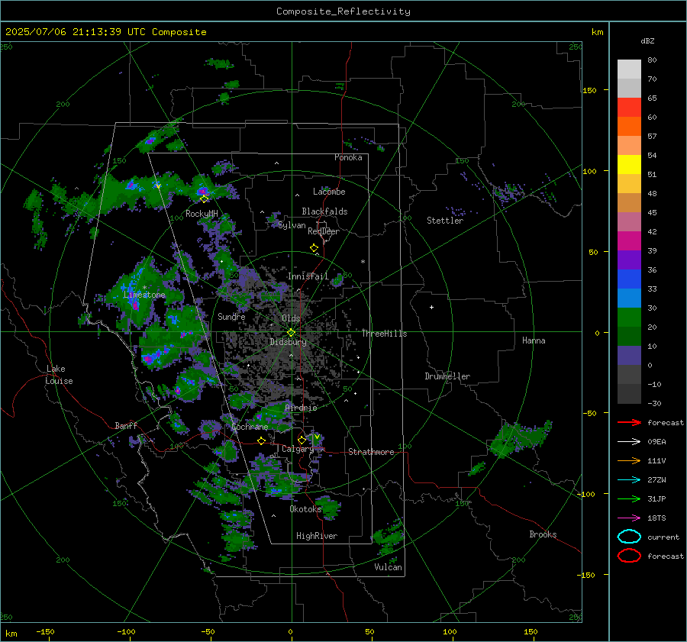This screenshot has width=687, height=642.
Task: Click the Lake Louise label
Action: click(x=59, y=375)
